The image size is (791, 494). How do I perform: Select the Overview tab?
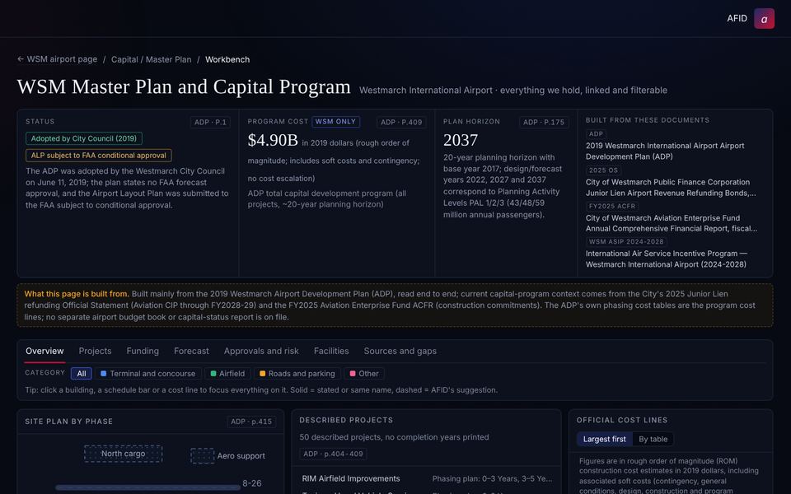pos(44,351)
